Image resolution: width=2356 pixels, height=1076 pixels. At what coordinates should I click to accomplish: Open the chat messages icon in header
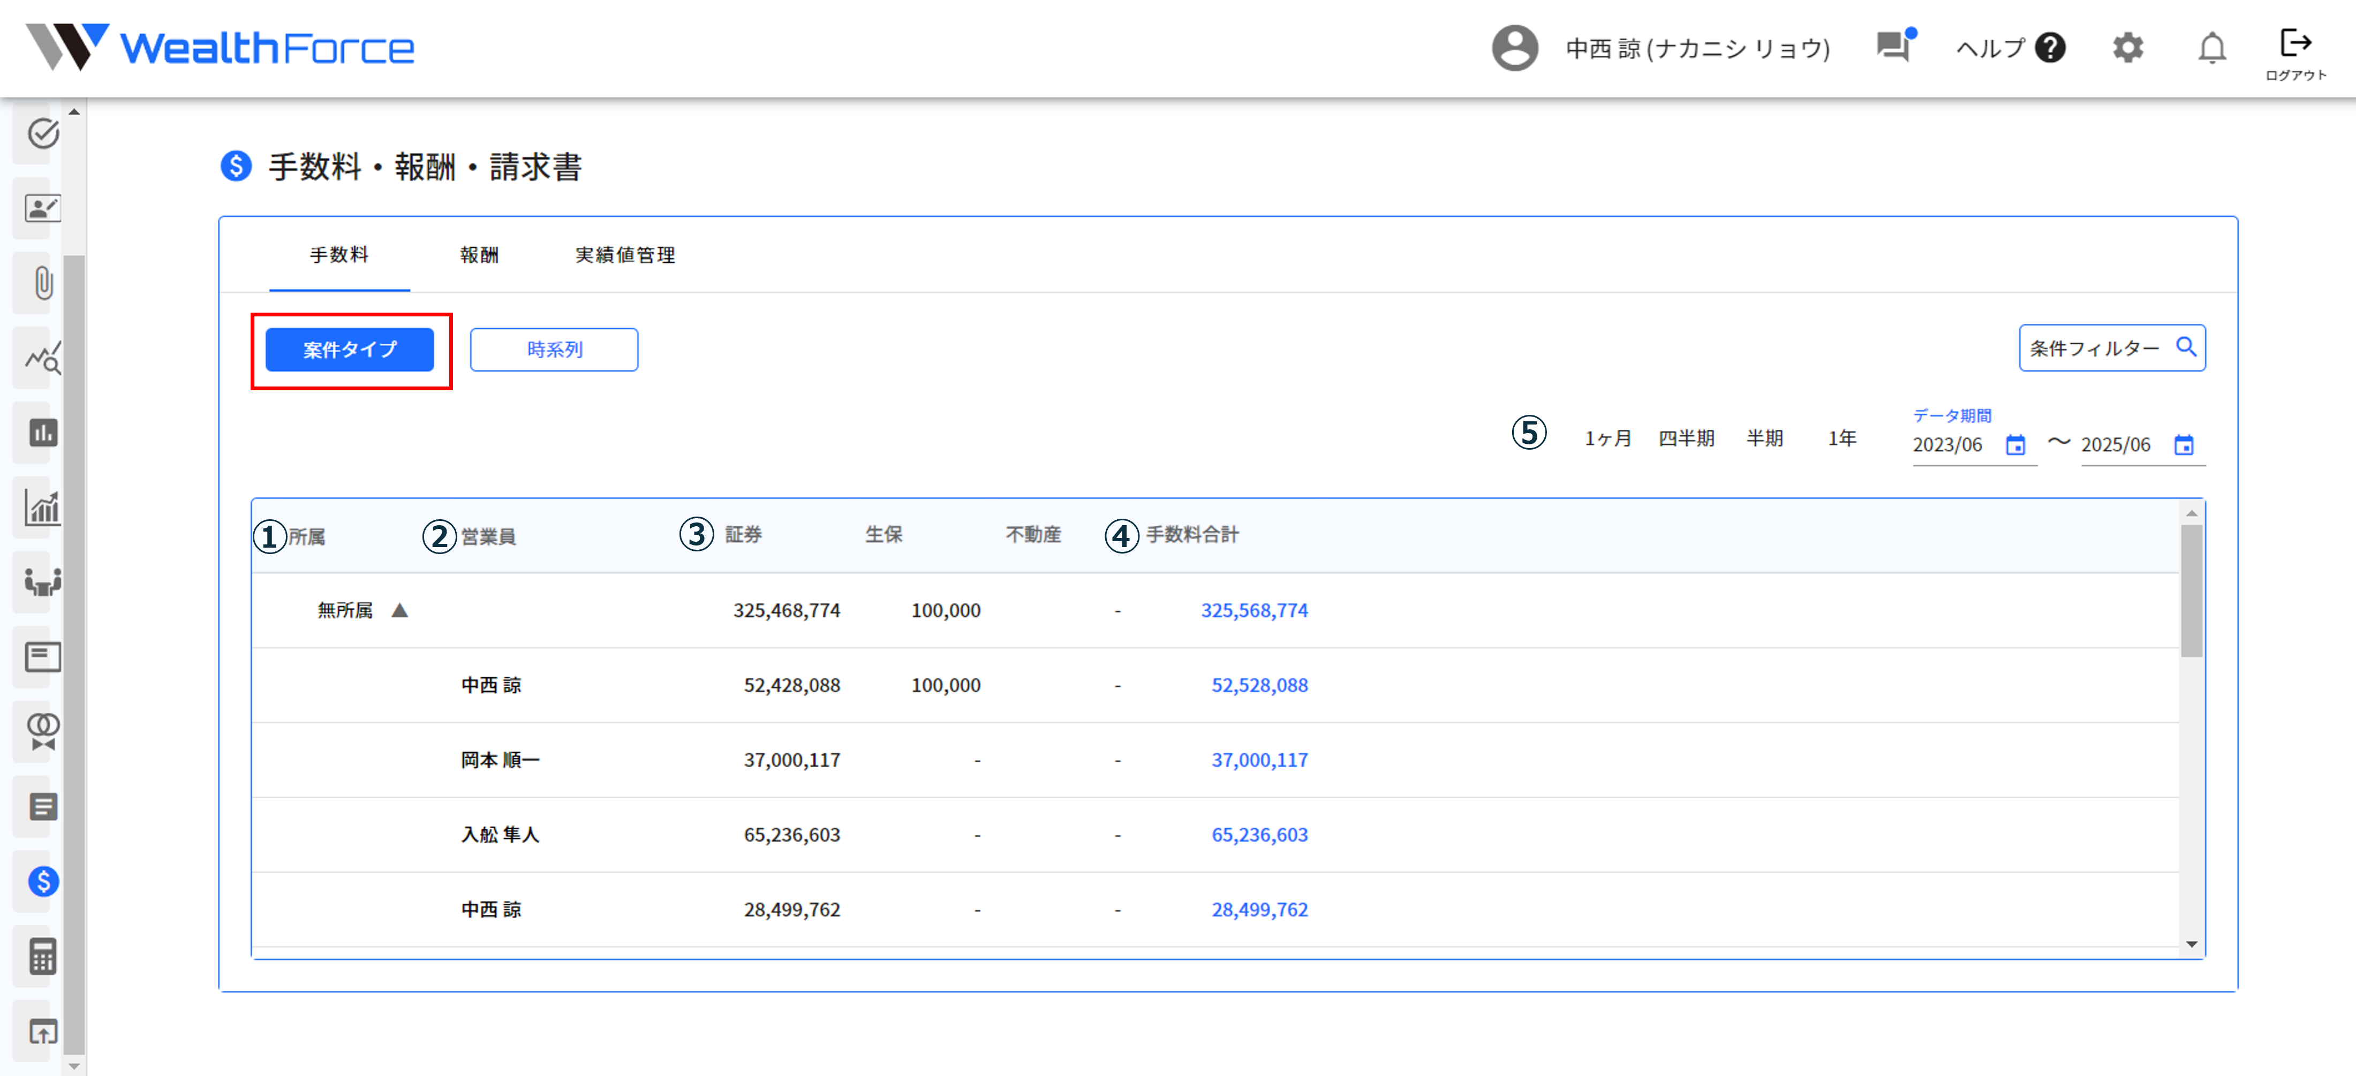pos(1895,46)
